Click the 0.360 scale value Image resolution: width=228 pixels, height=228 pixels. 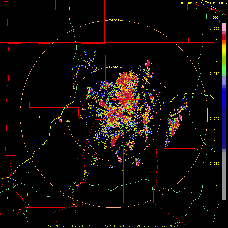pos(215,164)
